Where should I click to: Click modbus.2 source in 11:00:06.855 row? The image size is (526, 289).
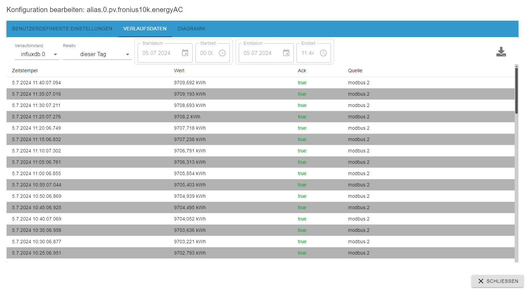(x=359, y=173)
